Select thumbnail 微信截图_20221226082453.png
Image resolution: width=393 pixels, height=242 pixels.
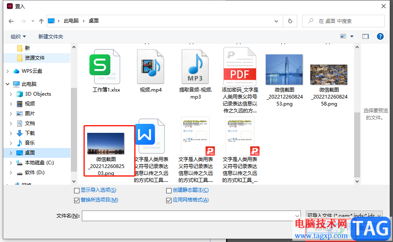[284, 80]
